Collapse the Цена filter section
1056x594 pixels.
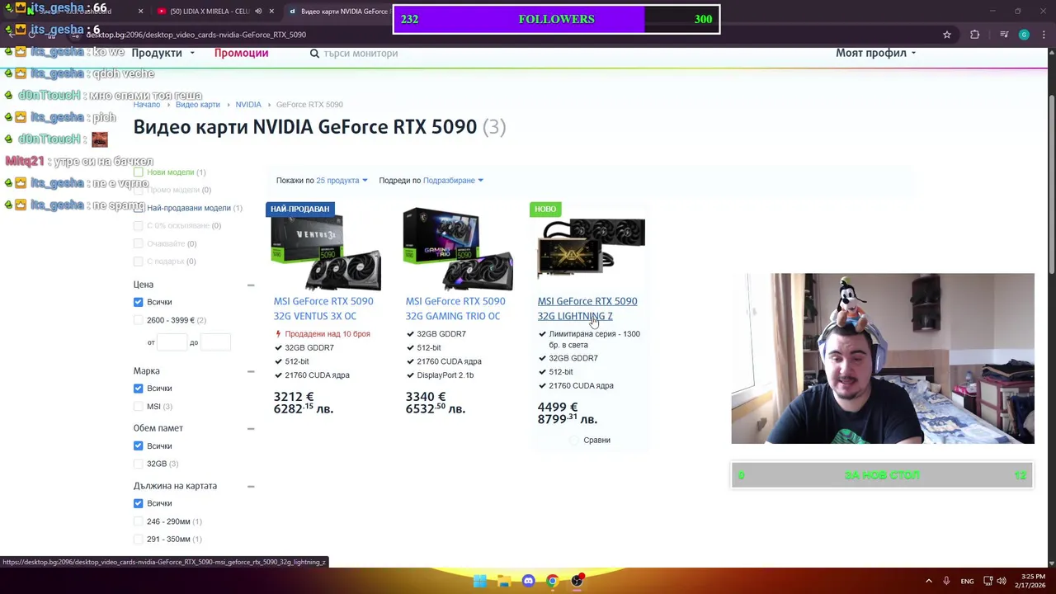click(x=251, y=285)
